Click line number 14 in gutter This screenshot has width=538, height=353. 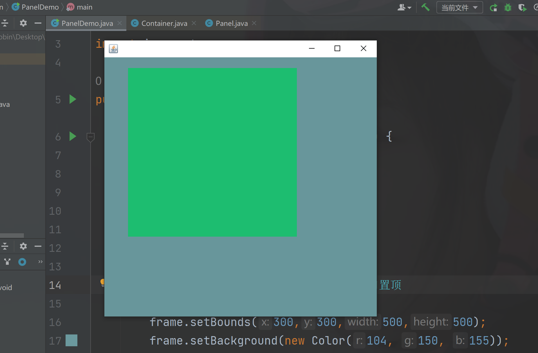(x=55, y=285)
